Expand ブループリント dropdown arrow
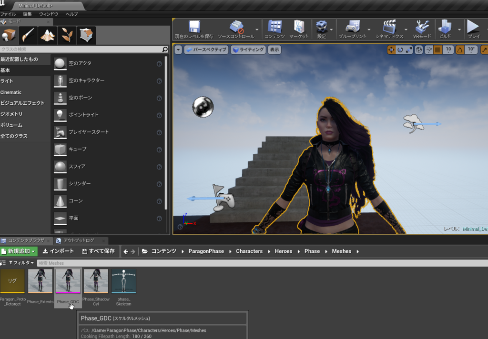488x339 pixels. click(369, 30)
